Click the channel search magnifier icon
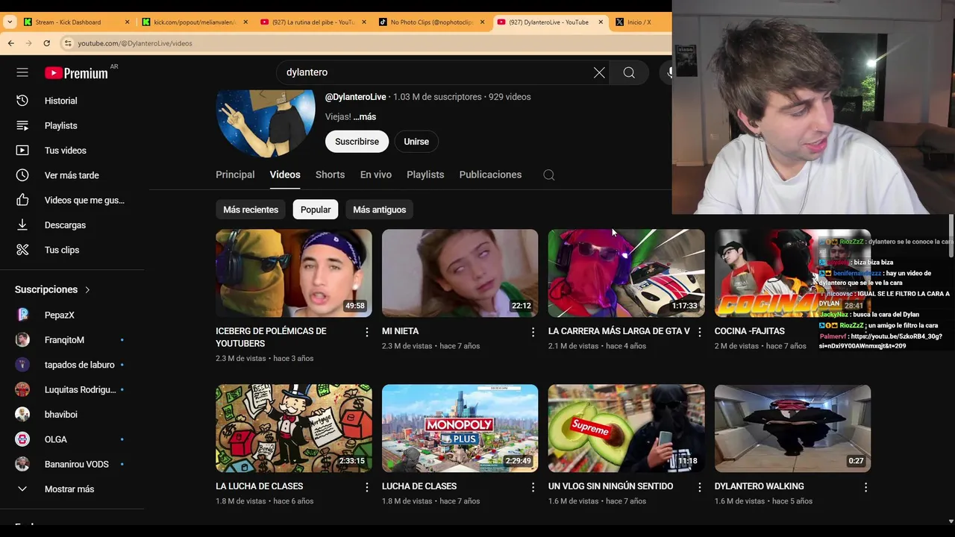The height and width of the screenshot is (537, 955). tap(548, 175)
